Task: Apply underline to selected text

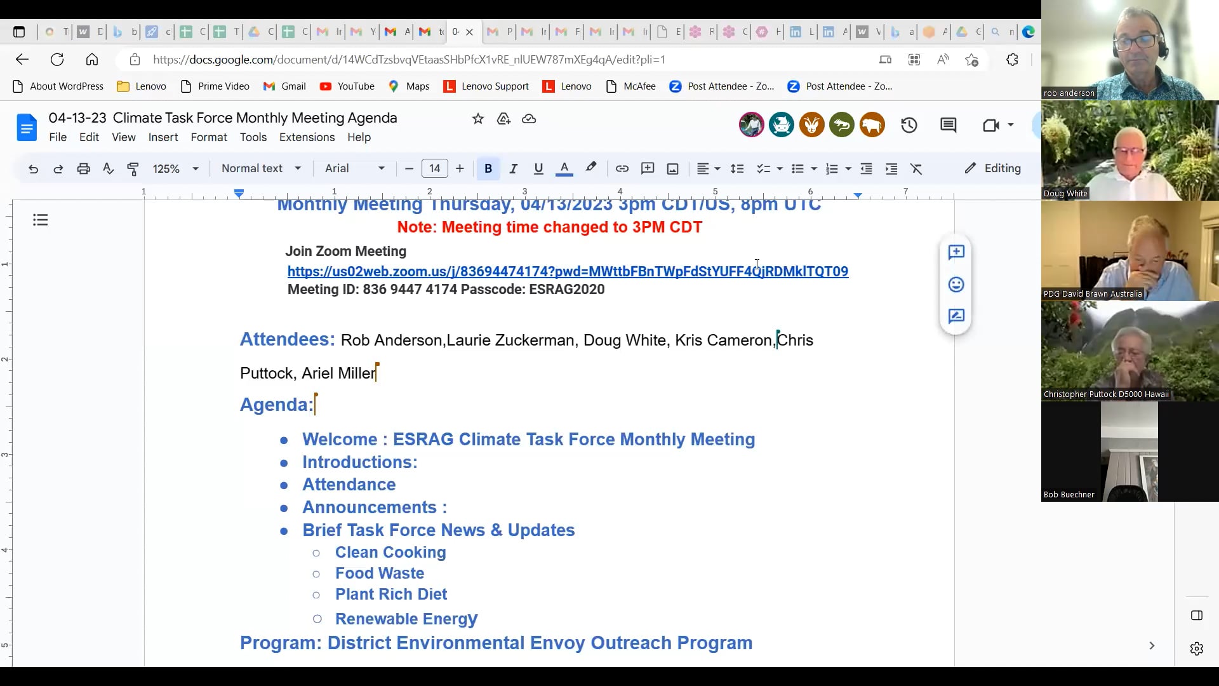Action: click(x=538, y=168)
